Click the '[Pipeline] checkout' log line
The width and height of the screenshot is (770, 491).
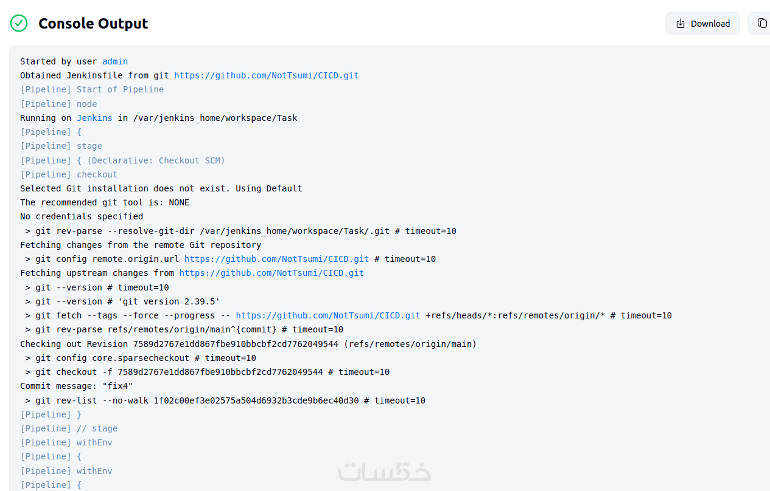(69, 174)
